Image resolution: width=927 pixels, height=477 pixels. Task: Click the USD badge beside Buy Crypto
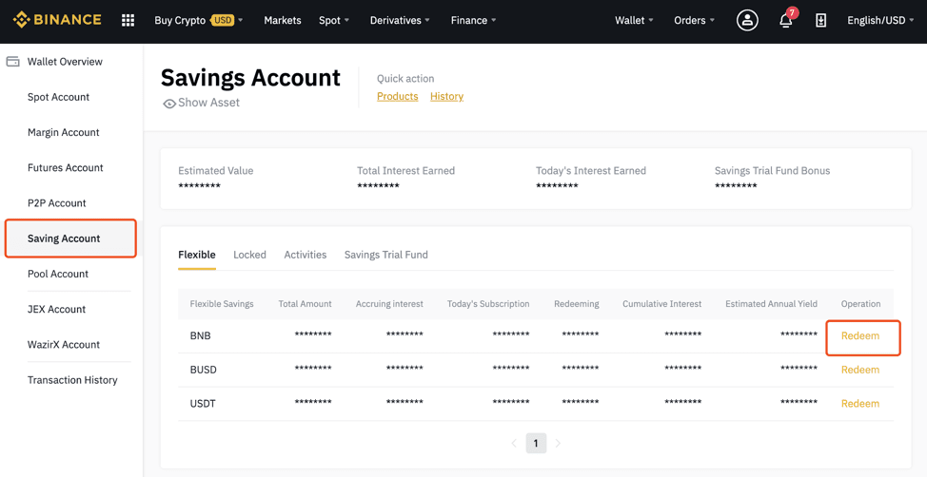coord(223,20)
